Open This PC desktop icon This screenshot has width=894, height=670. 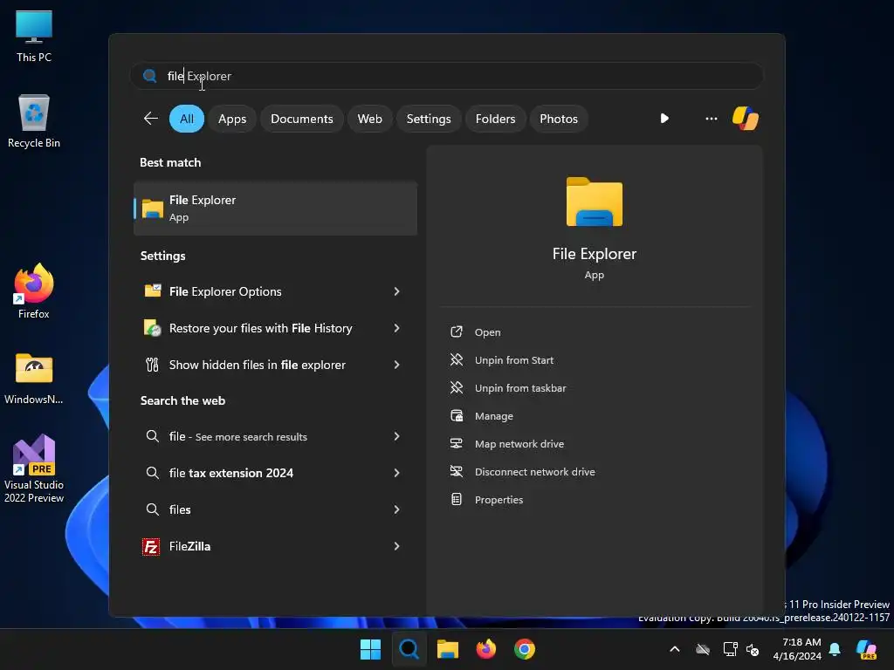[x=34, y=37]
